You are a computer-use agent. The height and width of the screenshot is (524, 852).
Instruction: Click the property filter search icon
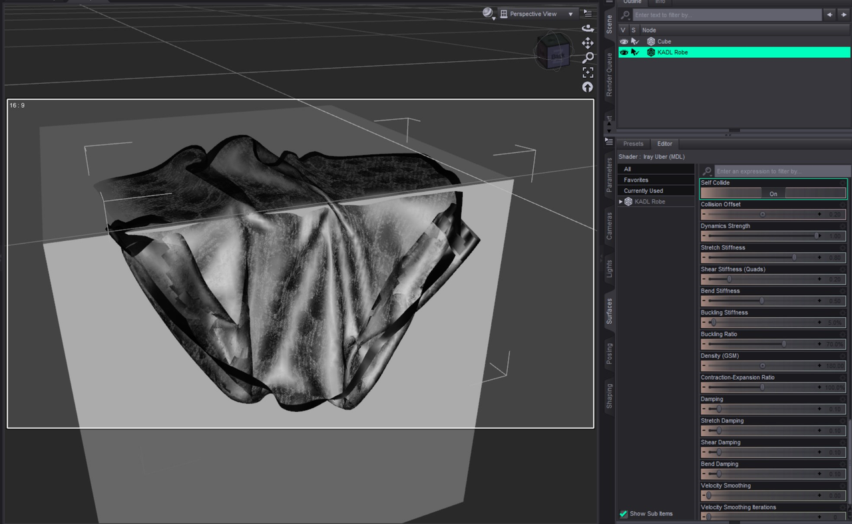coord(707,172)
